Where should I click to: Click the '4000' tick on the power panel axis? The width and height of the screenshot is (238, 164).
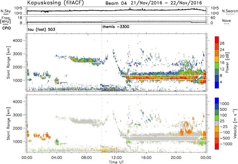17,41
